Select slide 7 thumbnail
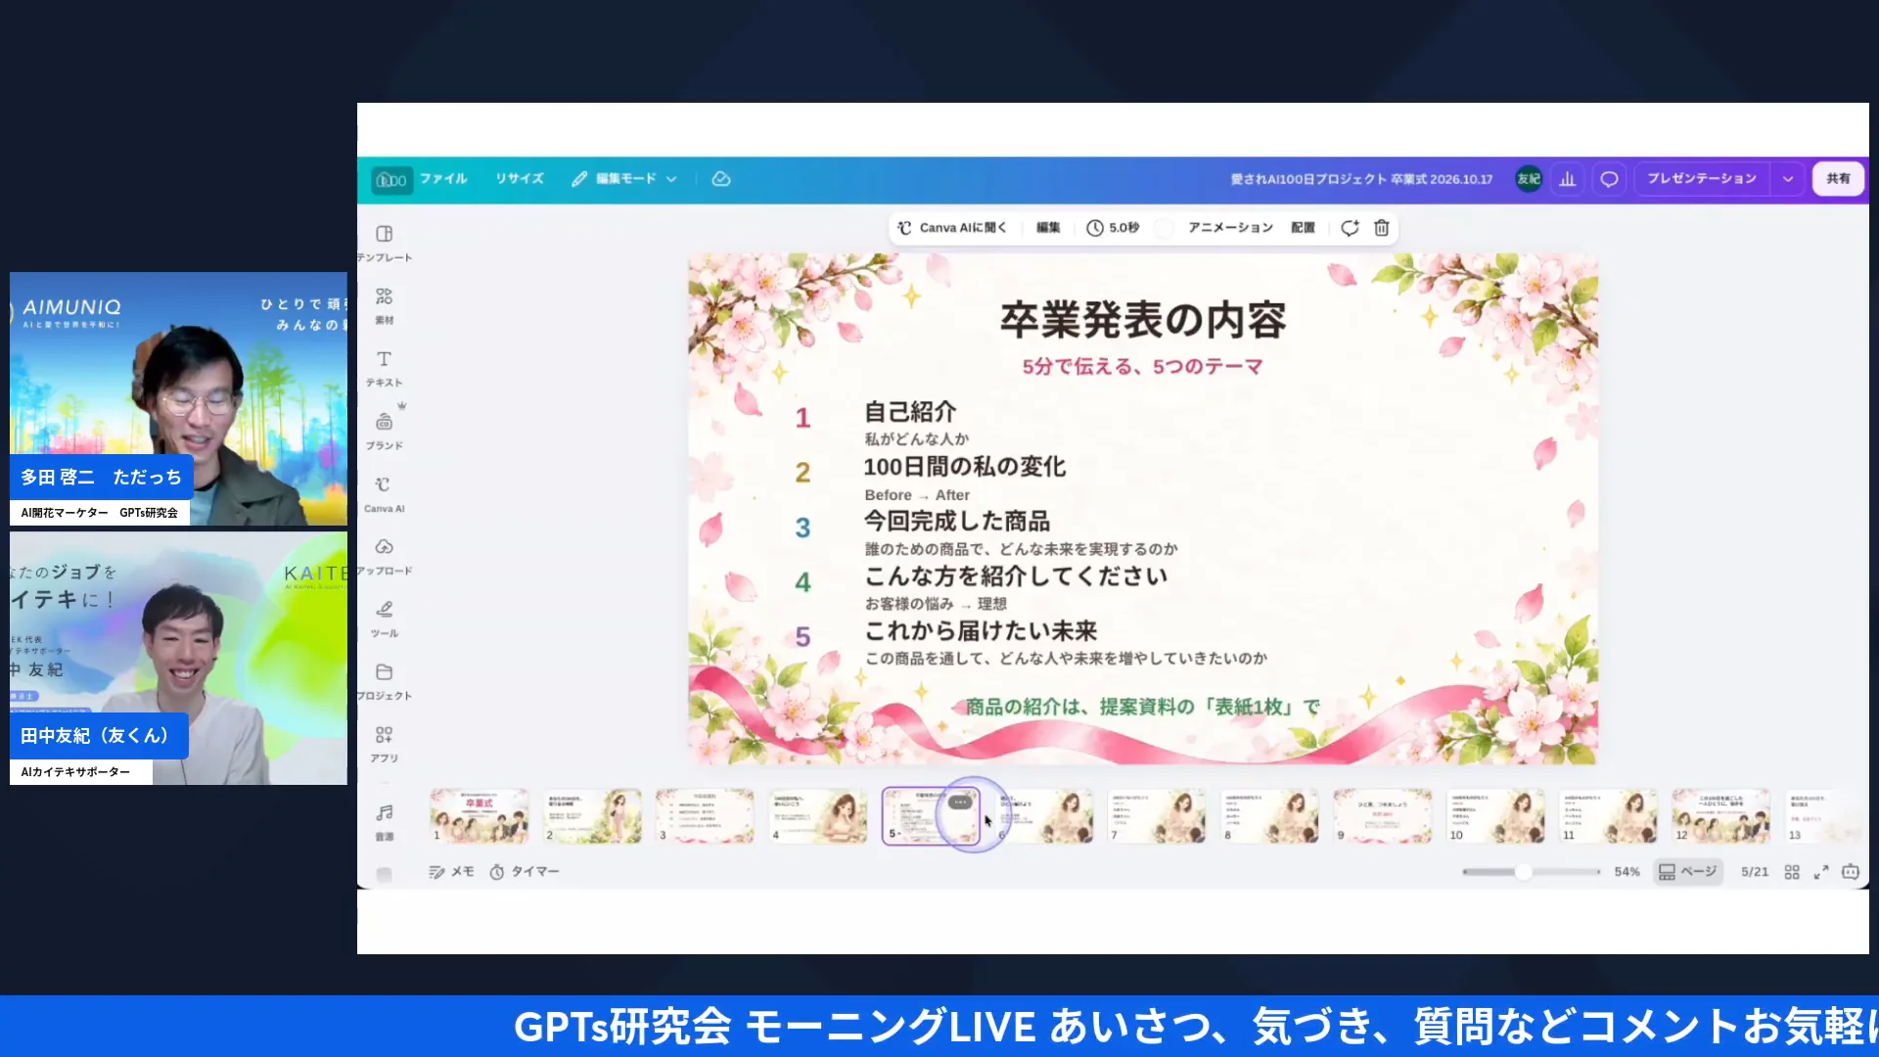This screenshot has height=1057, width=1879. click(1157, 816)
